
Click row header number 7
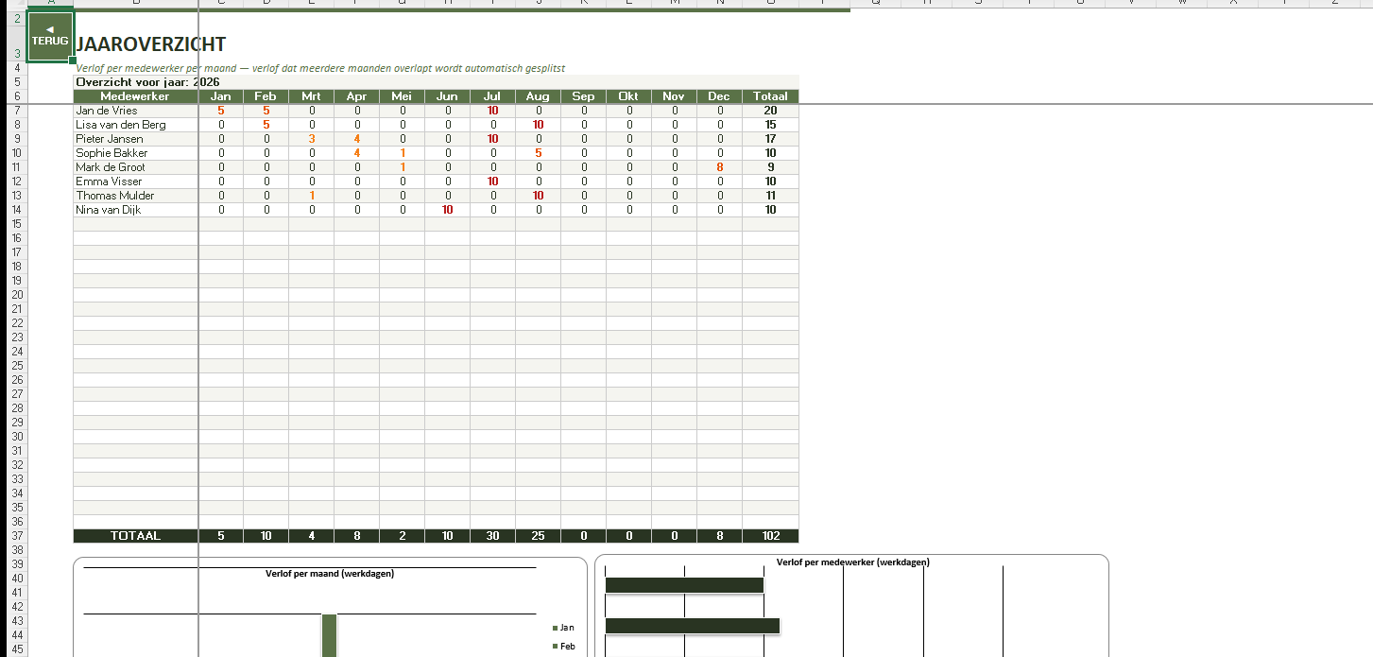click(x=17, y=111)
